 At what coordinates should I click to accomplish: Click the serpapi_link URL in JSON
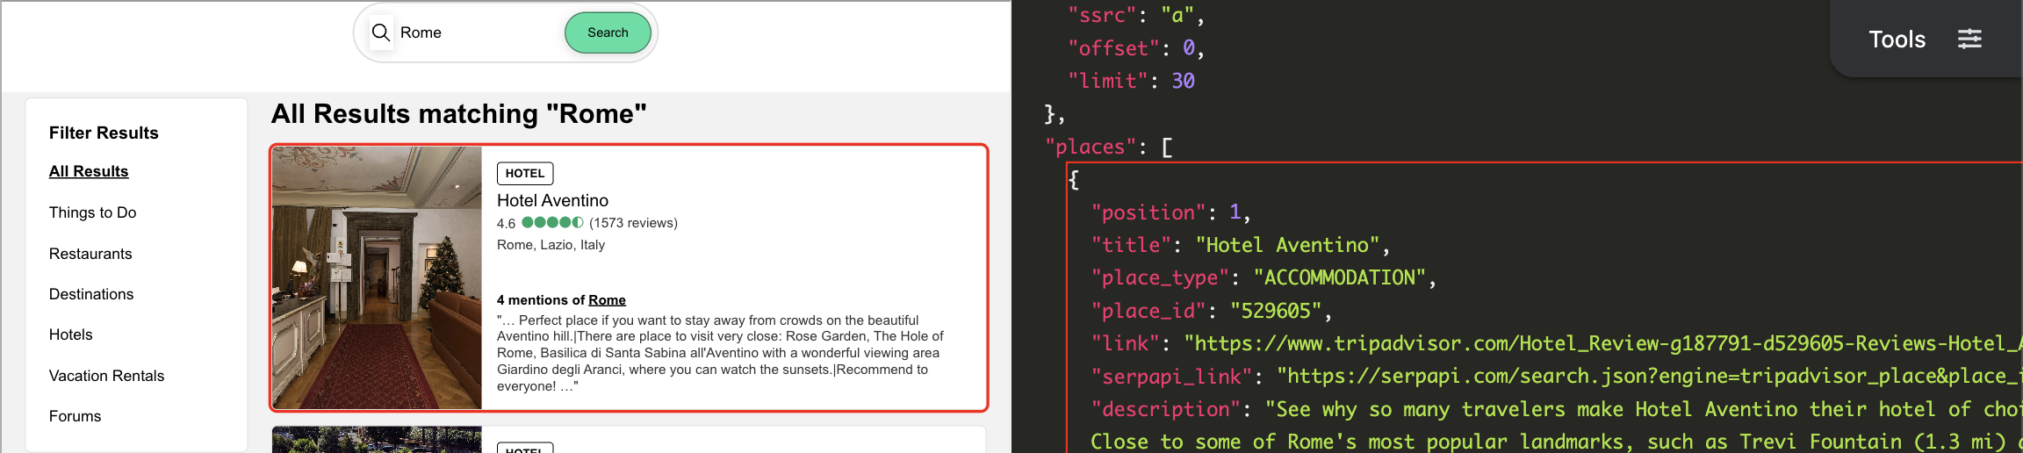[x=1649, y=377]
